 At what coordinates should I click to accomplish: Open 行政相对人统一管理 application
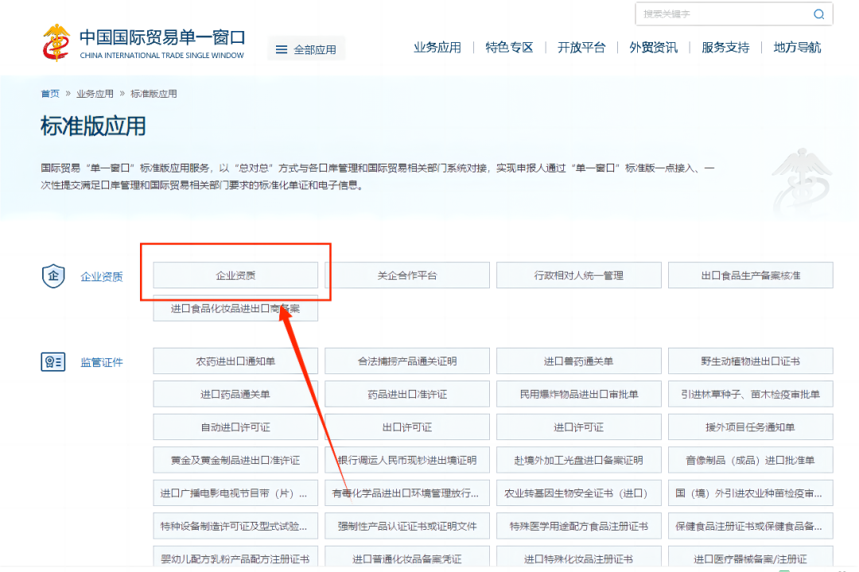click(578, 275)
